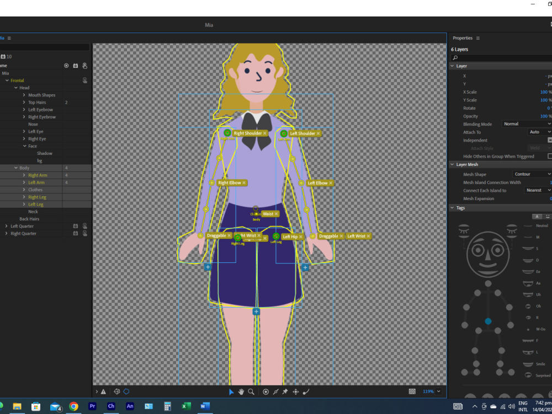This screenshot has height=414, width=552.
Task: Select the Hand tool at the bottom
Action: 241,391
